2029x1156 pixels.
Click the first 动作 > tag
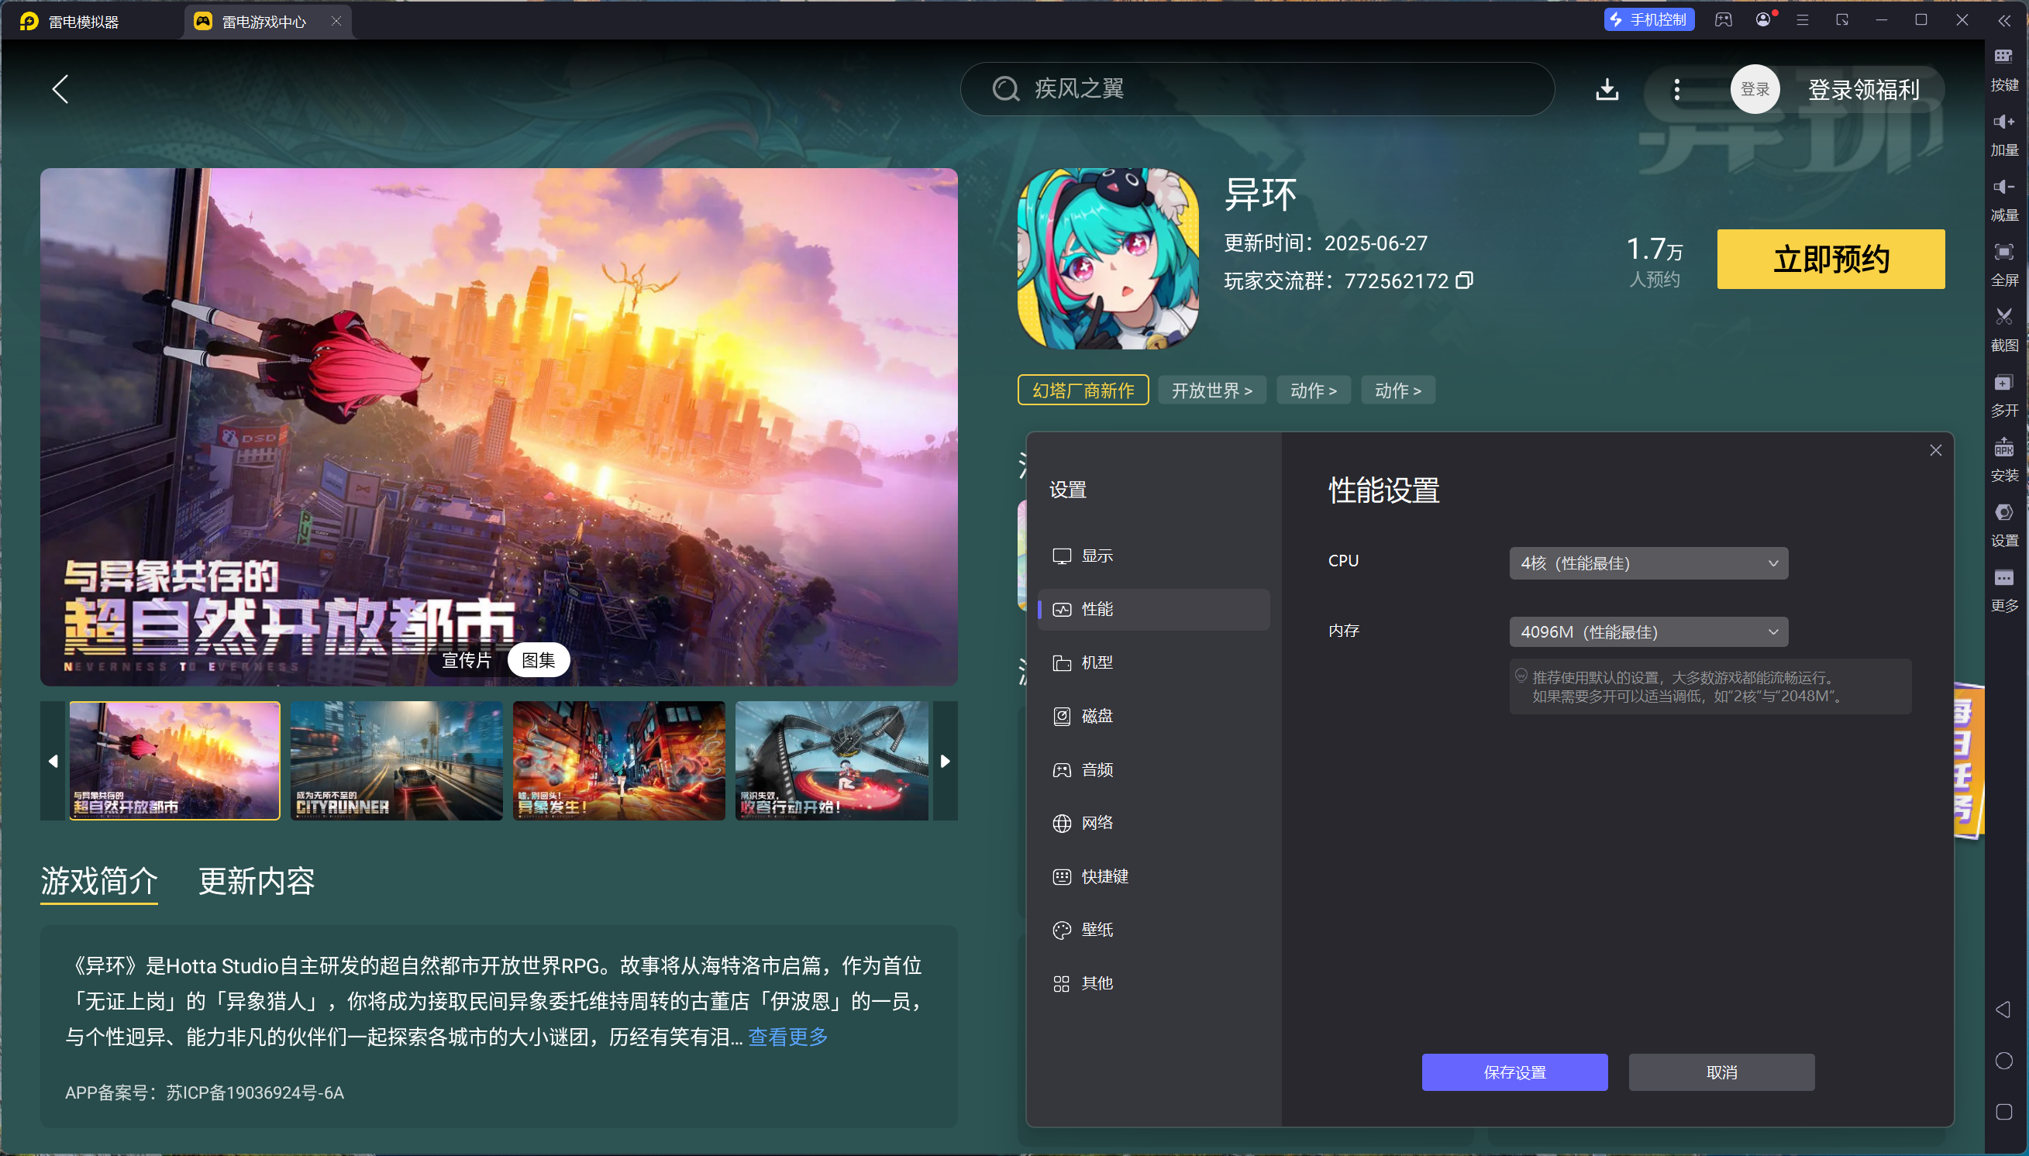1313,390
